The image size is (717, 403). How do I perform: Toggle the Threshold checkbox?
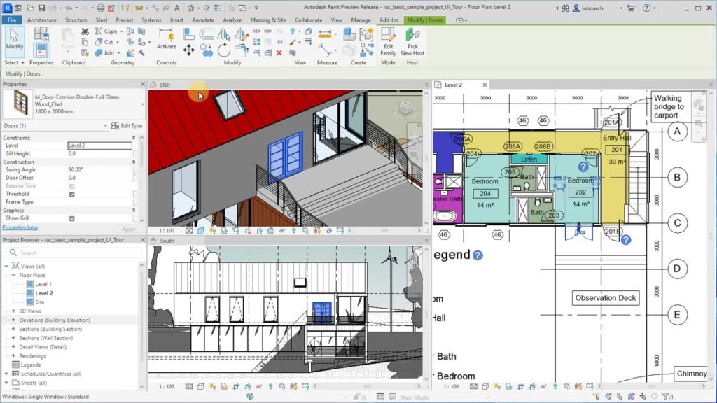point(72,194)
